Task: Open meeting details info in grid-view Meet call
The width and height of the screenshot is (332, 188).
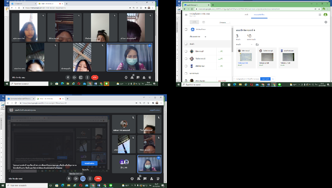Action: [x=126, y=77]
